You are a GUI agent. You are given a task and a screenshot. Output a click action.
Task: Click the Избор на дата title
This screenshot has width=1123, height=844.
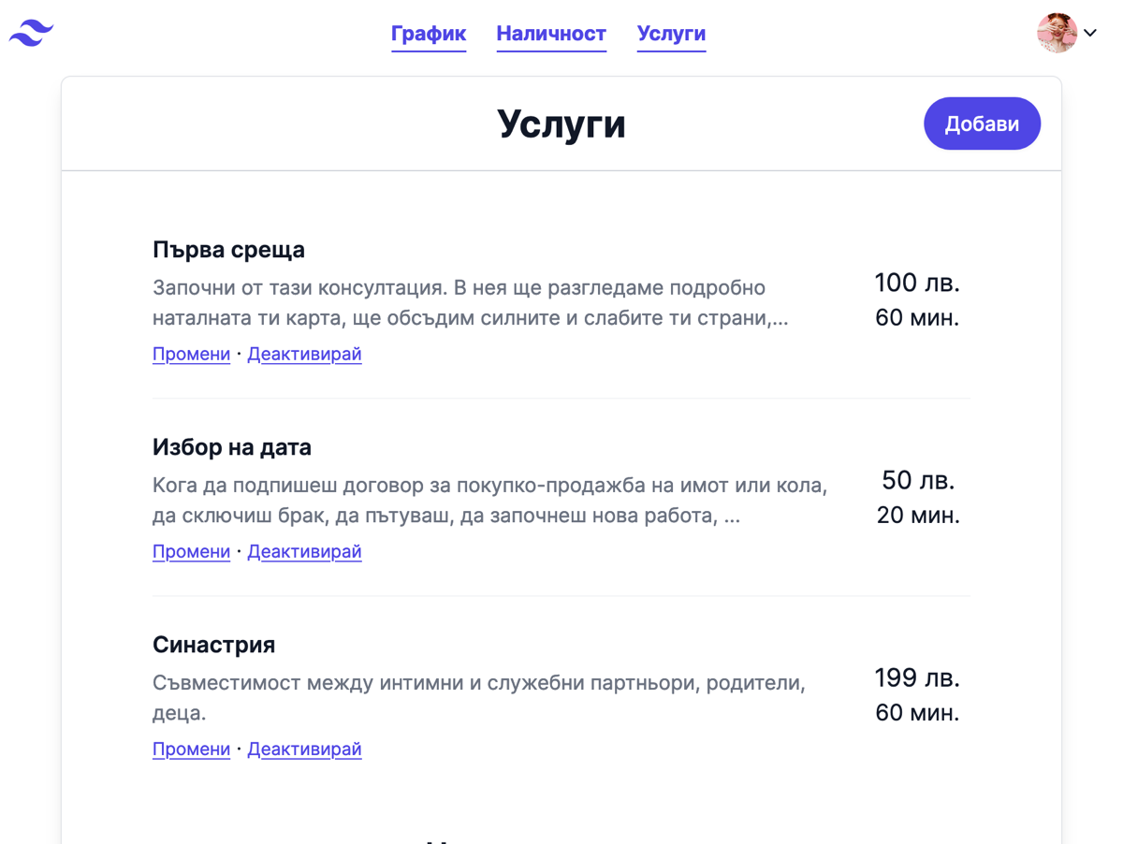tap(231, 447)
